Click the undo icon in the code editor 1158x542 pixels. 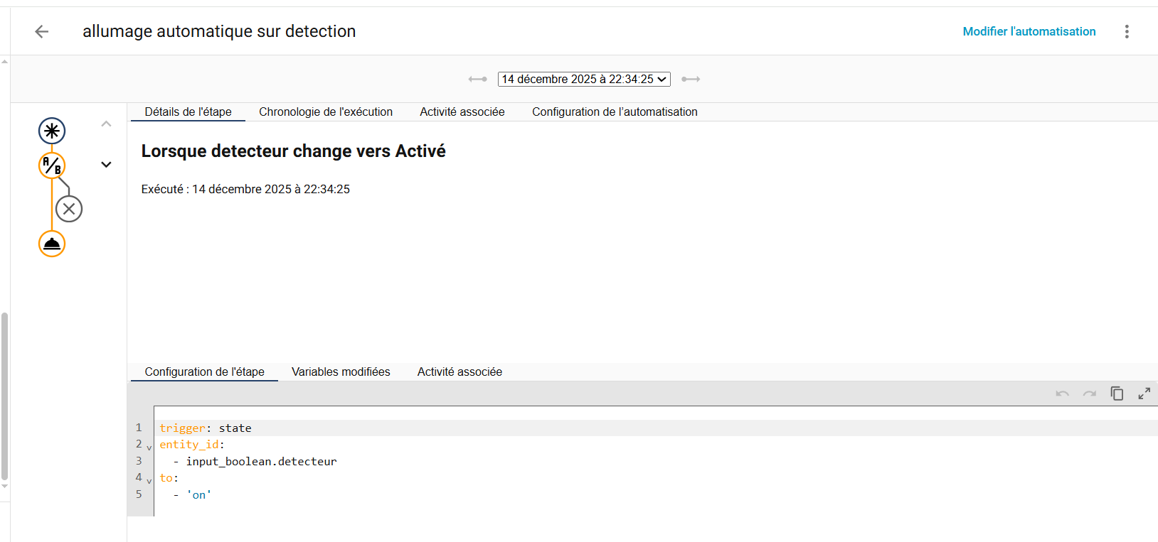[x=1063, y=394]
